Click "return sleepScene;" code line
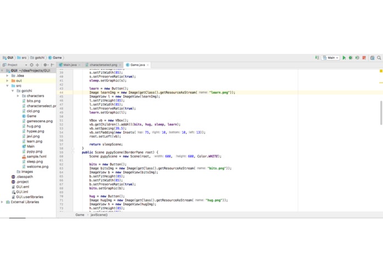The width and height of the screenshot is (383, 272). pyautogui.click(x=106, y=144)
